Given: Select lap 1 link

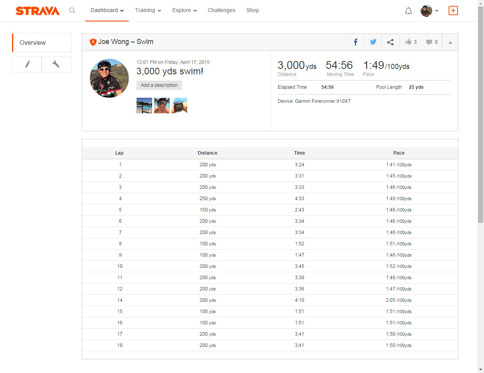Looking at the screenshot, I should pyautogui.click(x=120, y=165).
